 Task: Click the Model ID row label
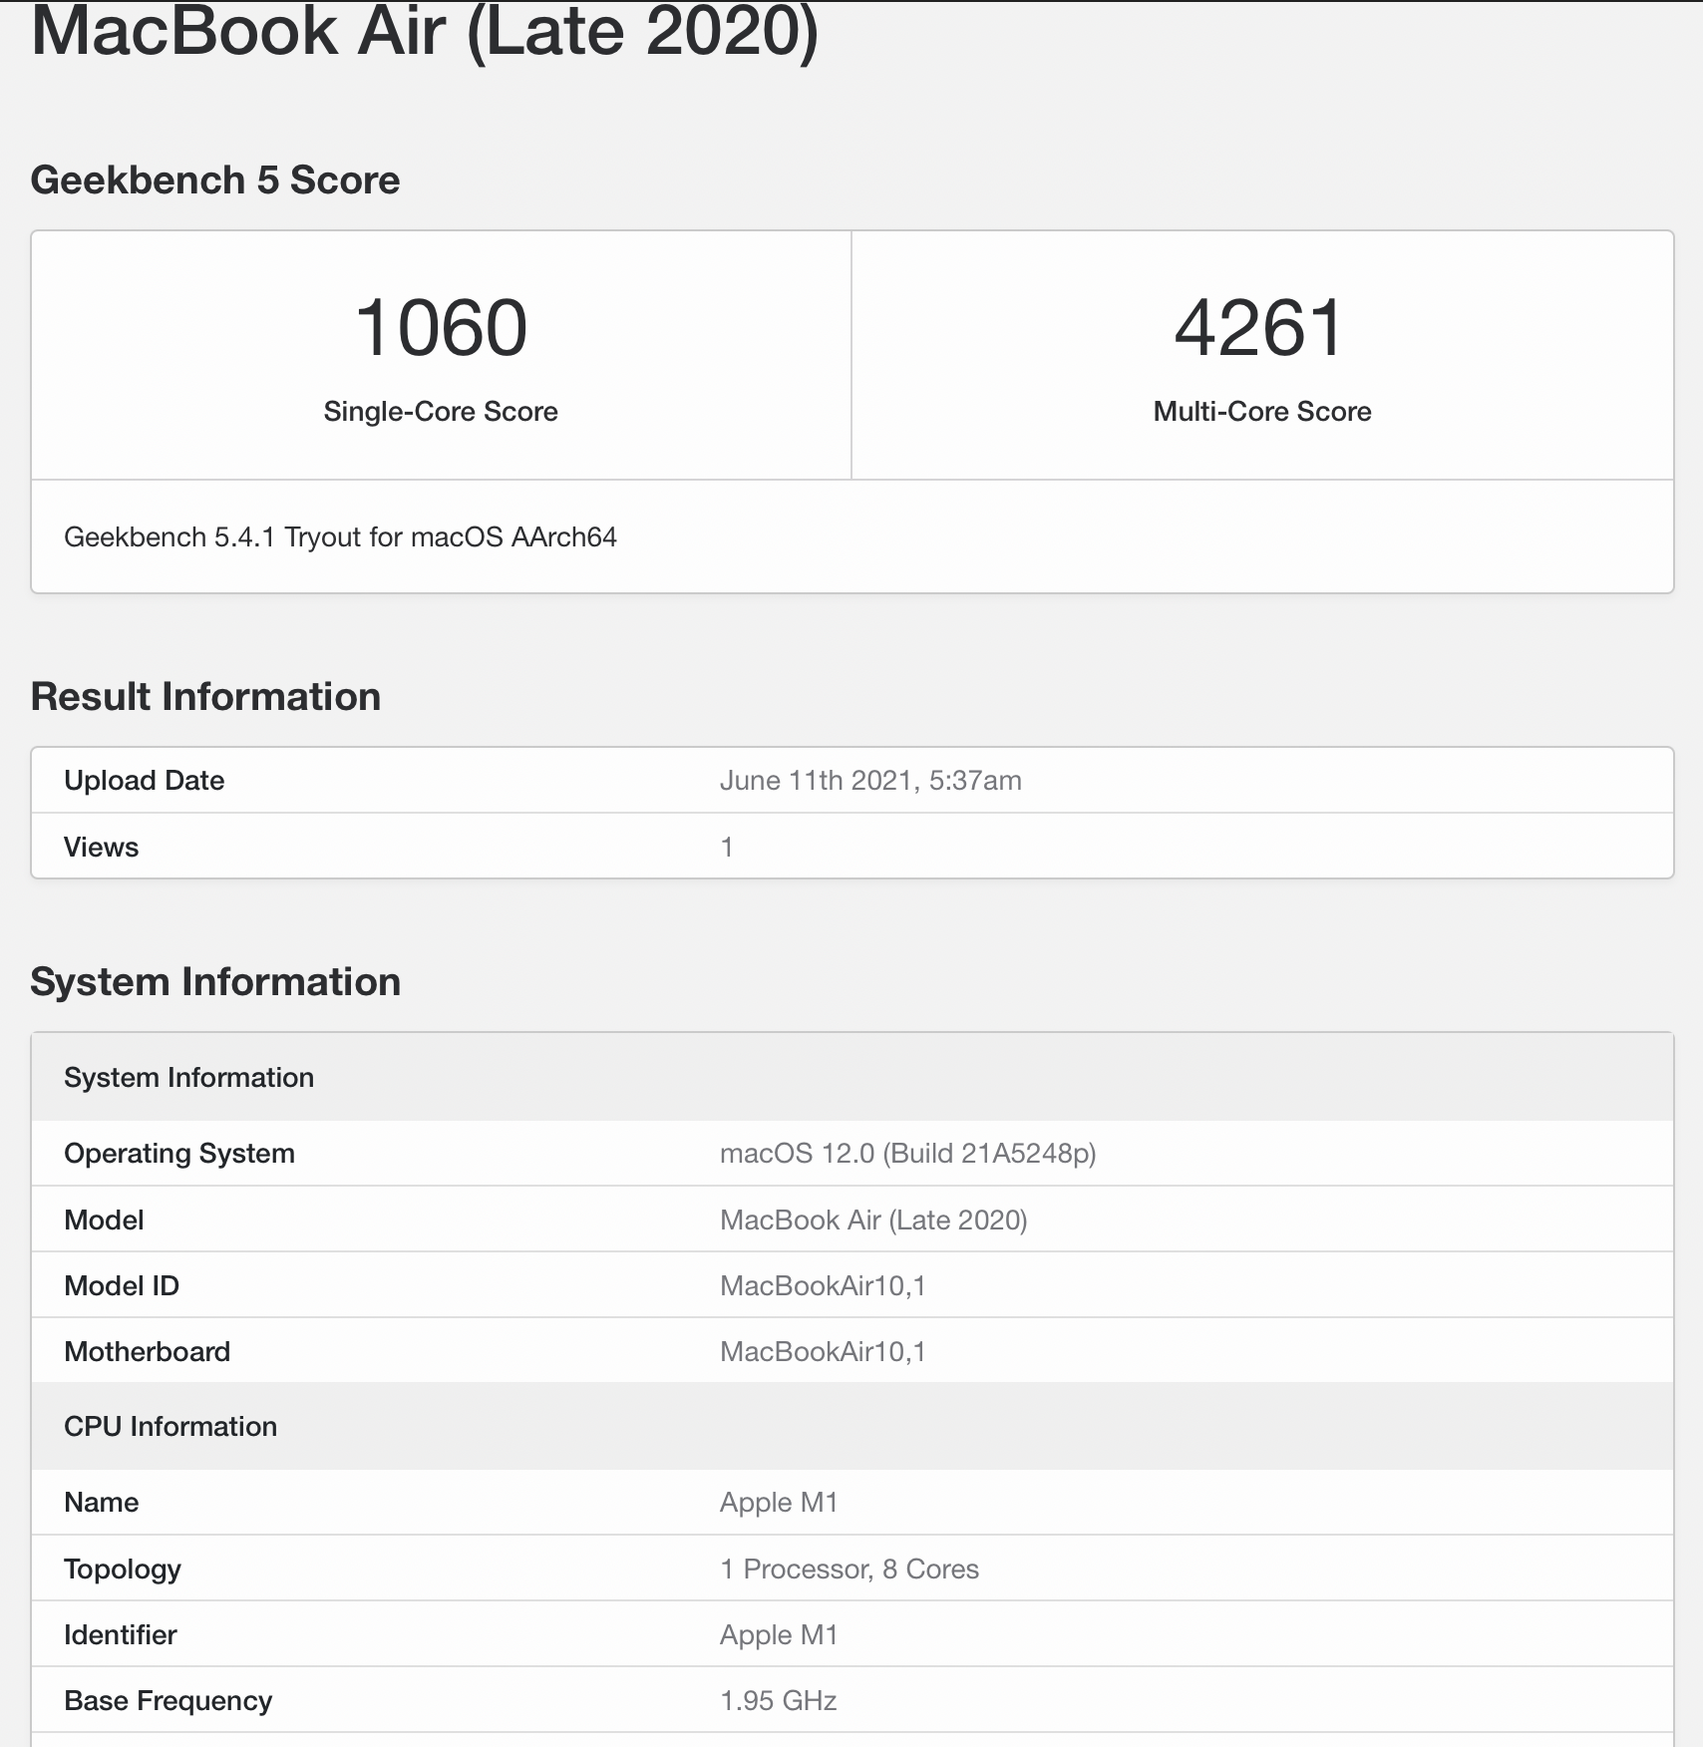click(x=122, y=1286)
